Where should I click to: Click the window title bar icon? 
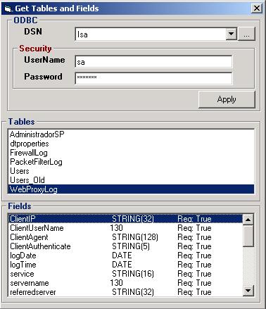(8, 8)
